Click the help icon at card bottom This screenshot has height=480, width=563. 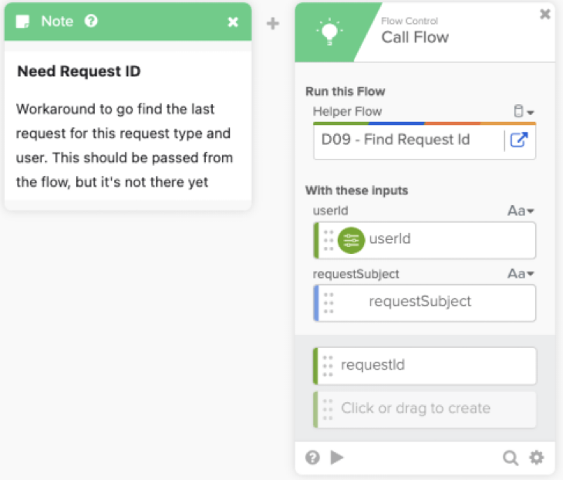(312, 458)
